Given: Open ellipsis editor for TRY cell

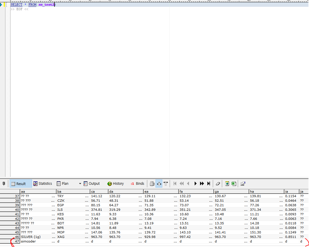Looking at the screenshot, I should [87, 196].
